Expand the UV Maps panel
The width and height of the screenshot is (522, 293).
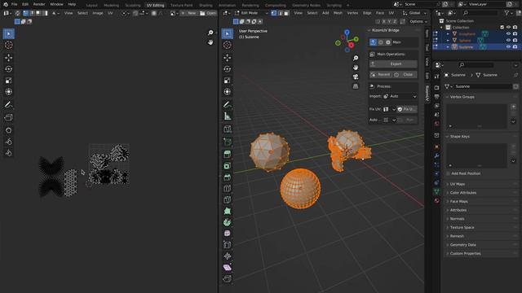(x=457, y=184)
